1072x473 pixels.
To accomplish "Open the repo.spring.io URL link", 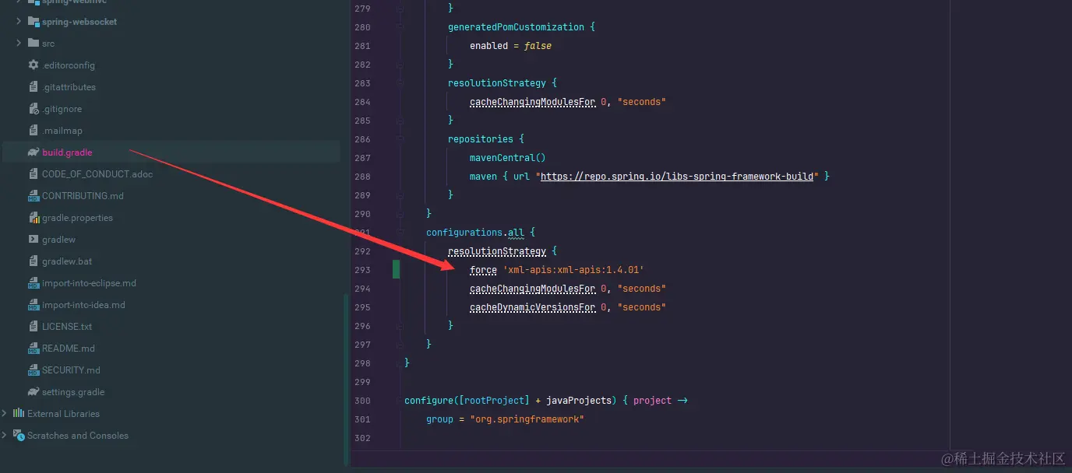I will [677, 177].
